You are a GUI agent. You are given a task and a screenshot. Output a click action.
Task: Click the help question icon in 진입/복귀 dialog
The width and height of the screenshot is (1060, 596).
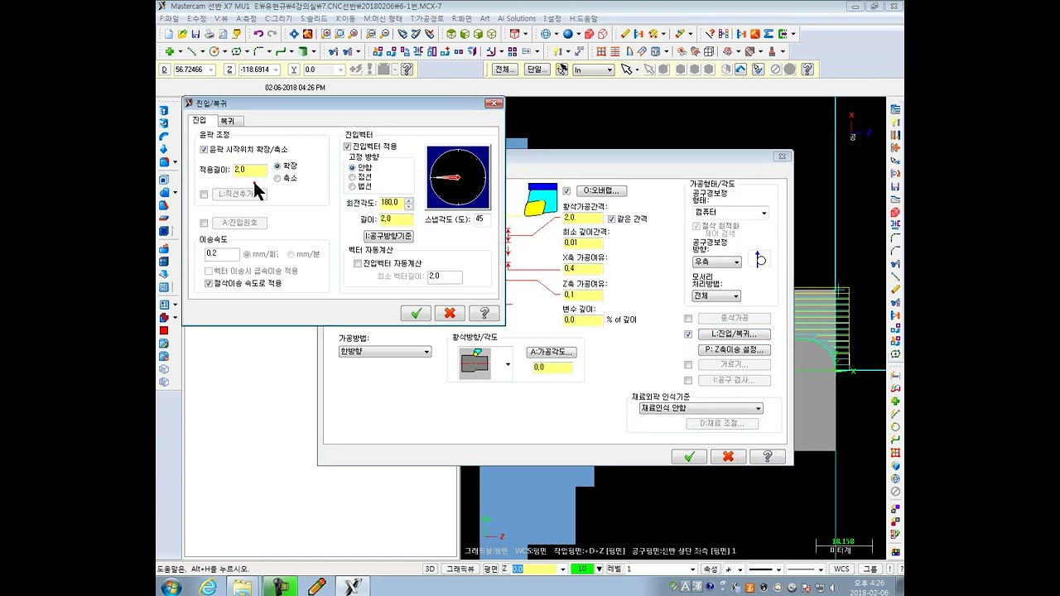[x=484, y=313]
